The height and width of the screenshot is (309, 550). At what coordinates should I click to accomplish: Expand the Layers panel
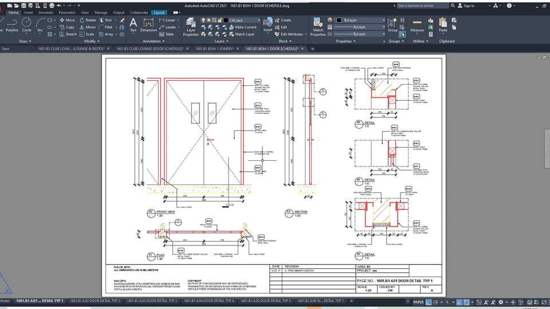[221, 41]
